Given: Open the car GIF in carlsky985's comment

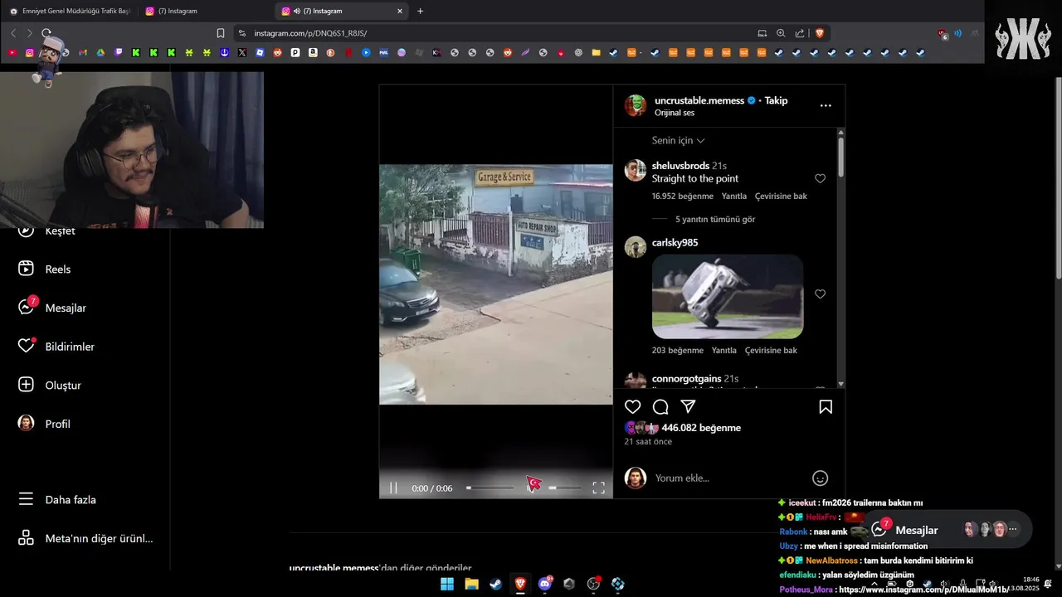Looking at the screenshot, I should tap(728, 297).
